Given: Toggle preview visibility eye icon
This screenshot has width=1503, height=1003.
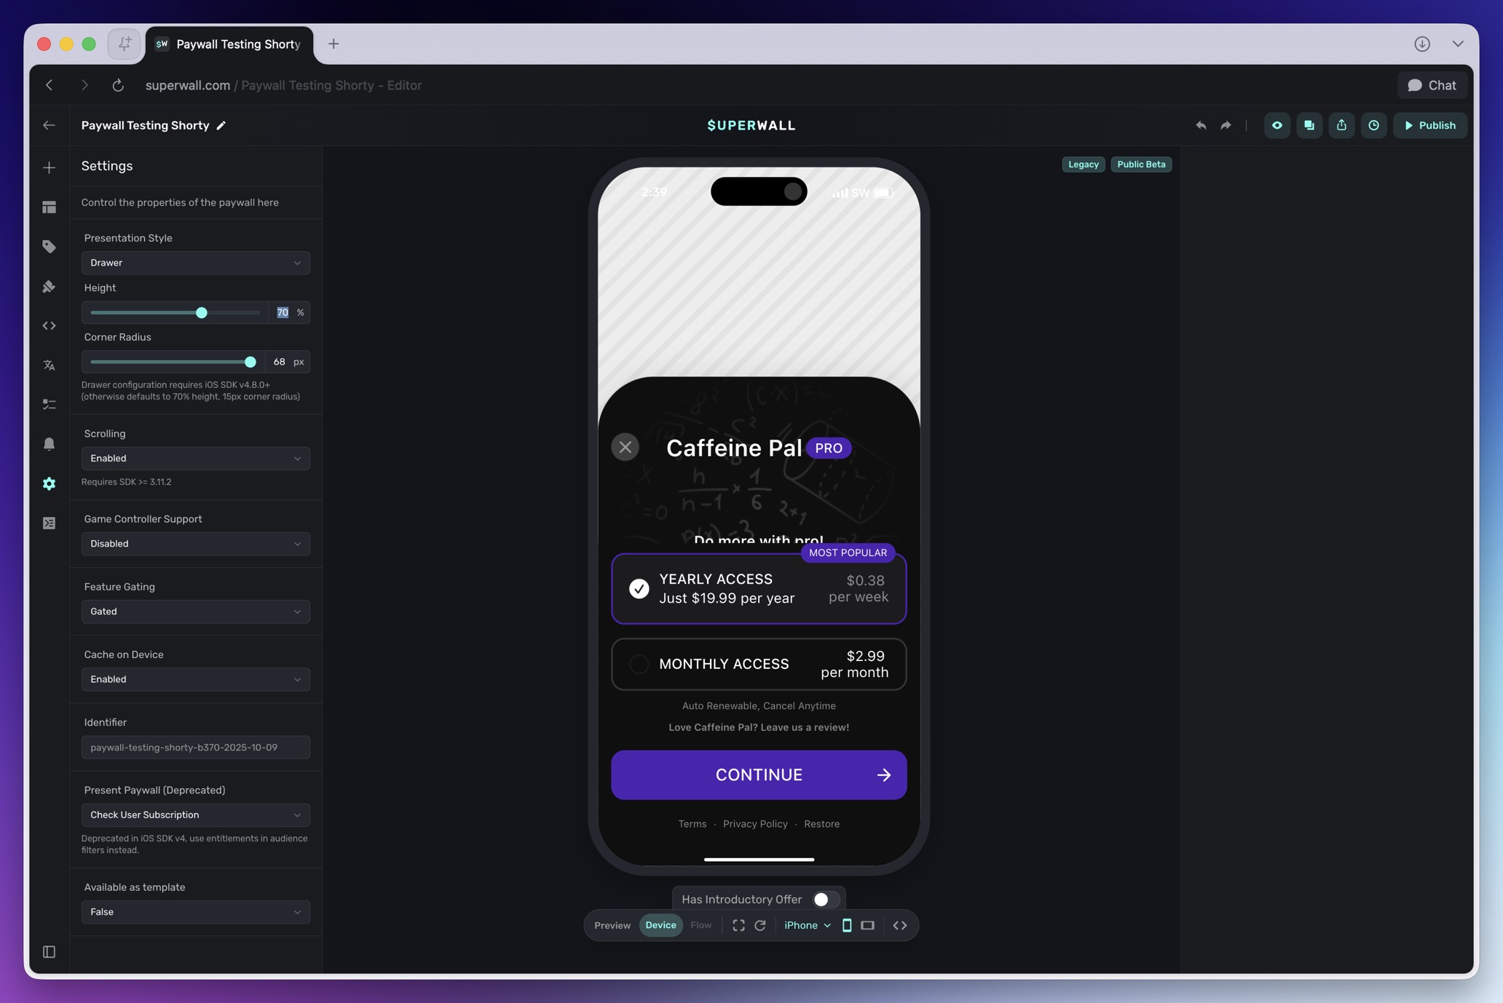Looking at the screenshot, I should point(1277,125).
